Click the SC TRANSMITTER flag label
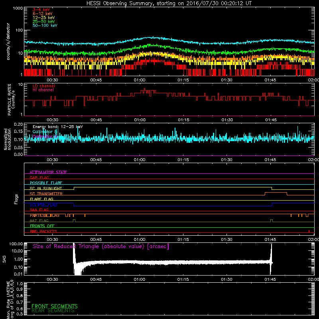Screen dimensions: 319x319 [x=46, y=194]
